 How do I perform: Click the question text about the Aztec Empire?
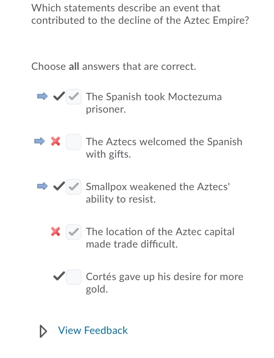140,14
